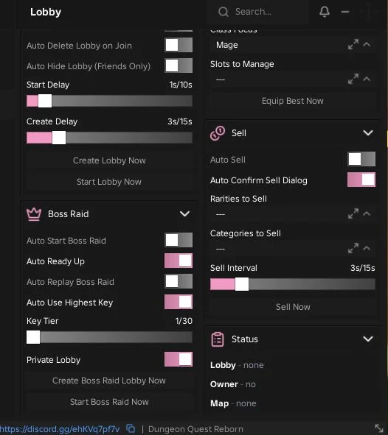Click expand icon for Rarities to Sell
Viewport: 388px width, 435px height.
(353, 213)
